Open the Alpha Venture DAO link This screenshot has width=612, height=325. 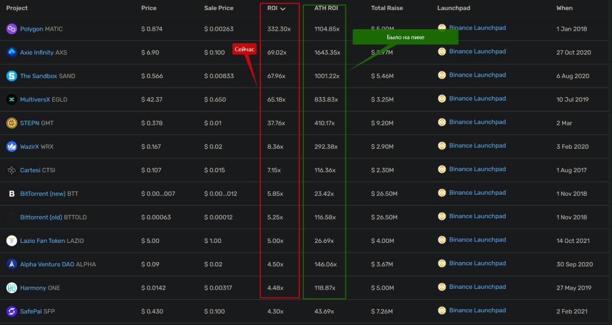point(47,264)
